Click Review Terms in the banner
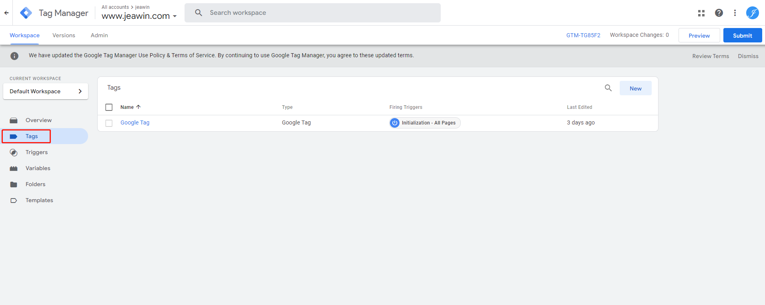Screen dimensions: 765x305 point(711,56)
